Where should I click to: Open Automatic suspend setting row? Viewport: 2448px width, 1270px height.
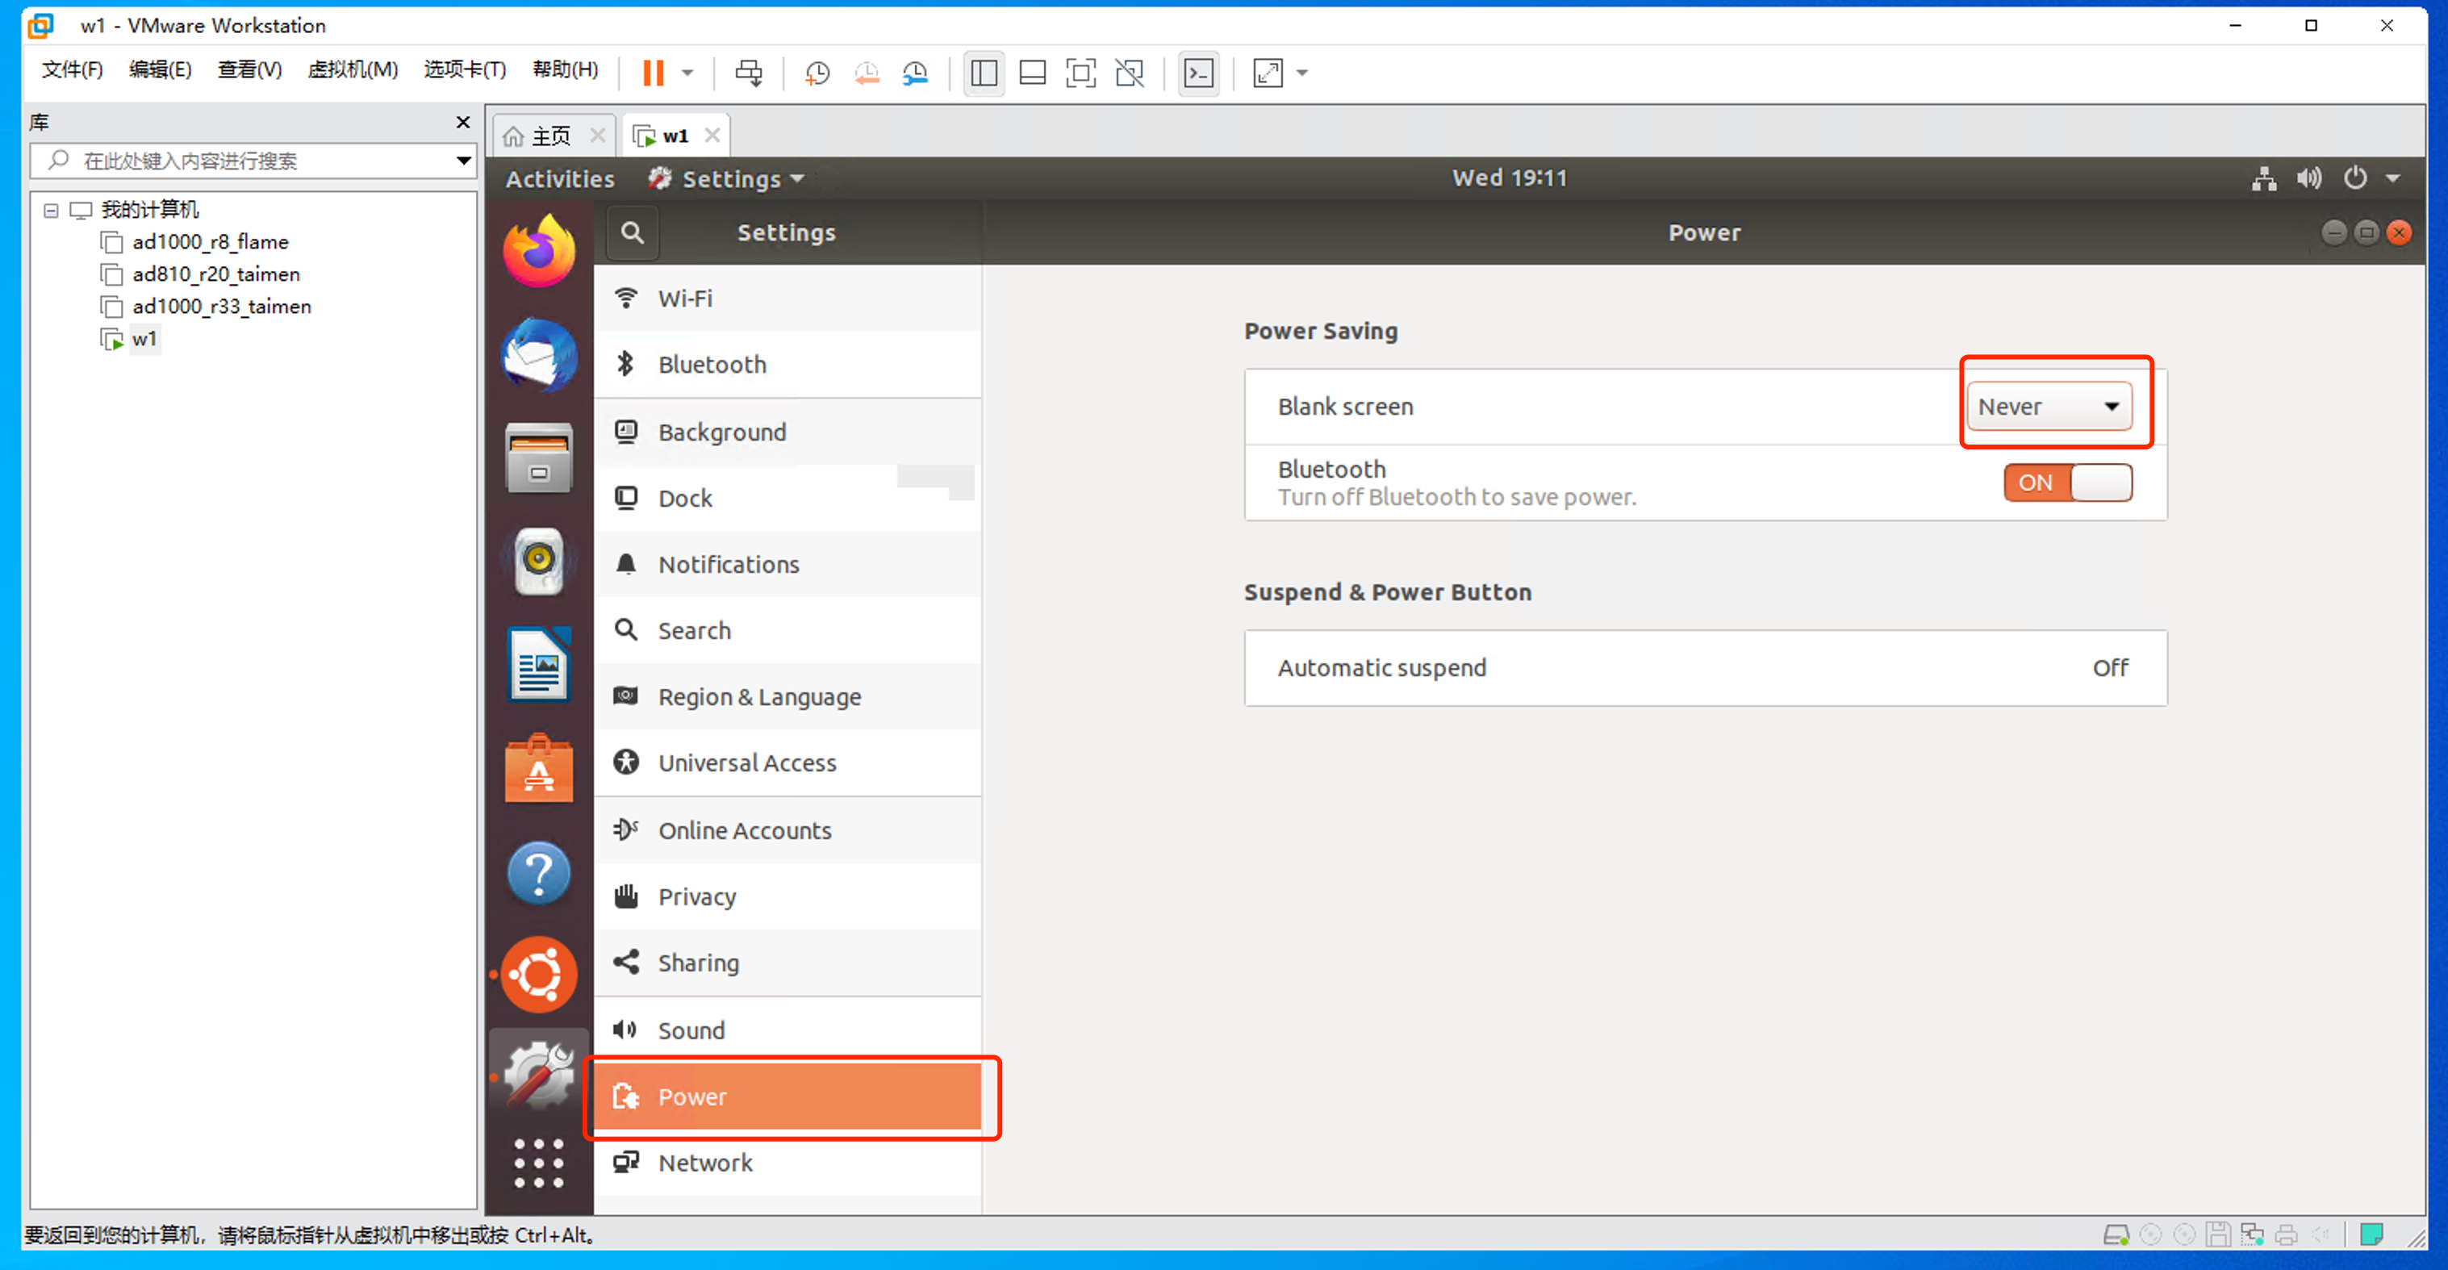[x=1705, y=668]
